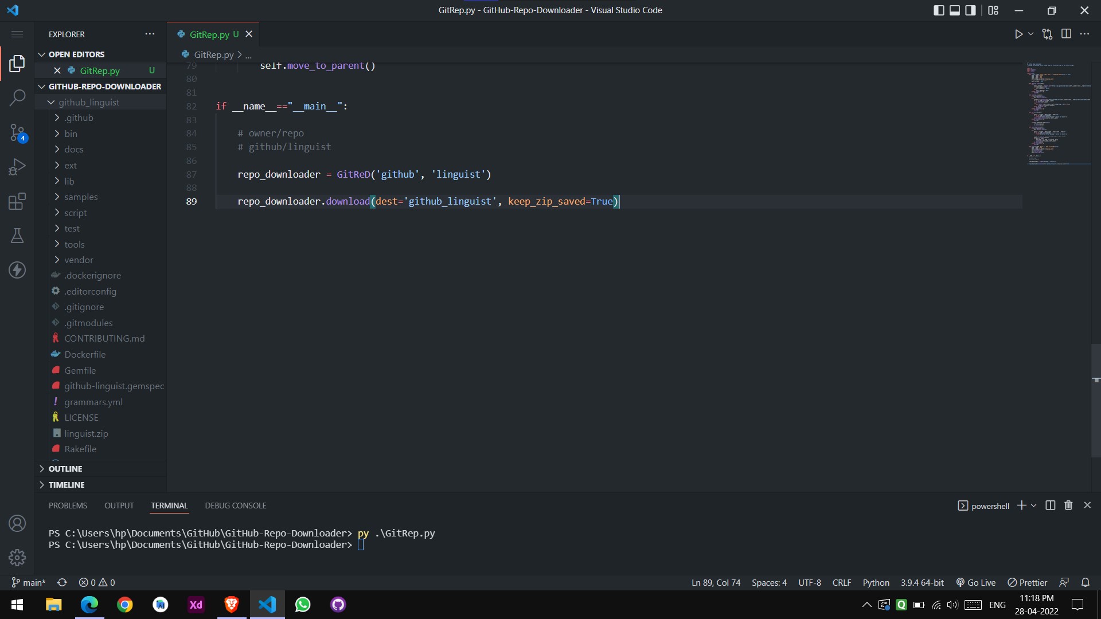Image resolution: width=1101 pixels, height=619 pixels.
Task: Click Ln 89, Col 74 position indicator
Action: (x=716, y=582)
